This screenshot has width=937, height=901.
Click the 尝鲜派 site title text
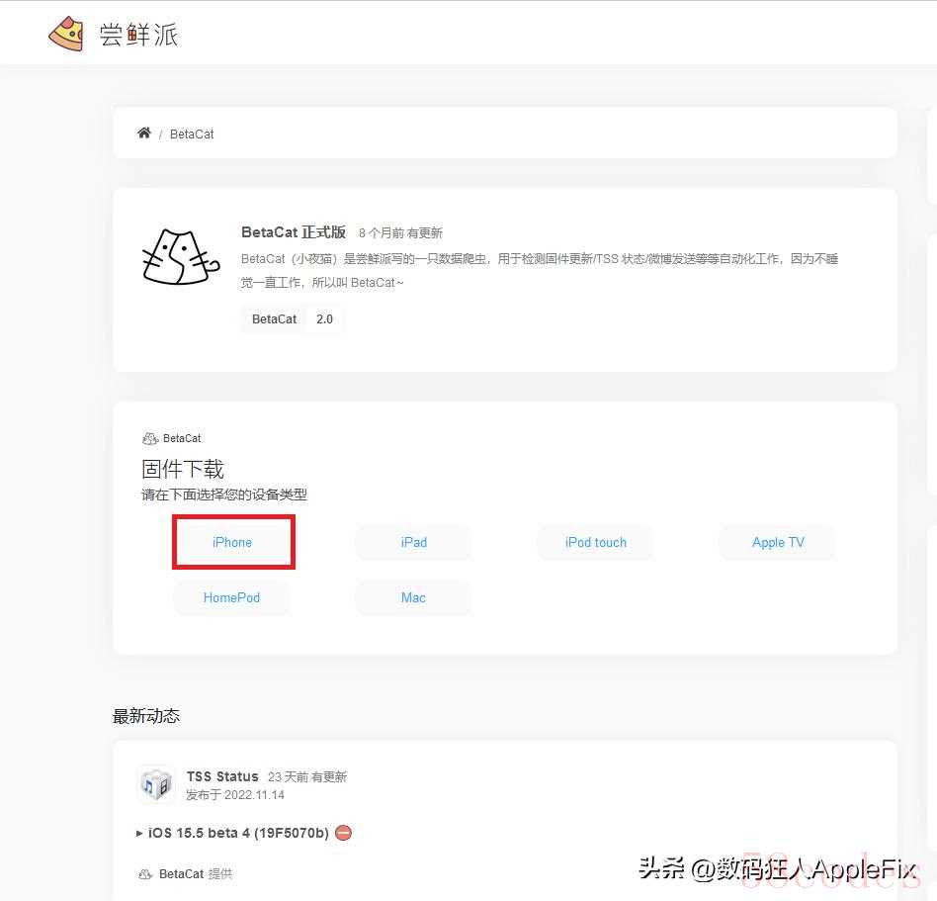pyautogui.click(x=138, y=35)
